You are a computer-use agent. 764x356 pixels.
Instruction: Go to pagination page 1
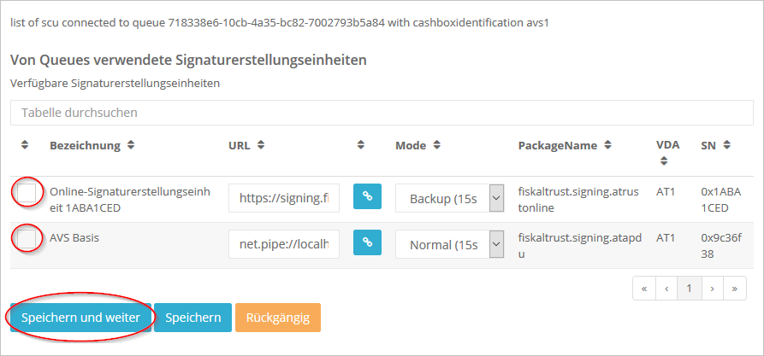[x=689, y=288]
